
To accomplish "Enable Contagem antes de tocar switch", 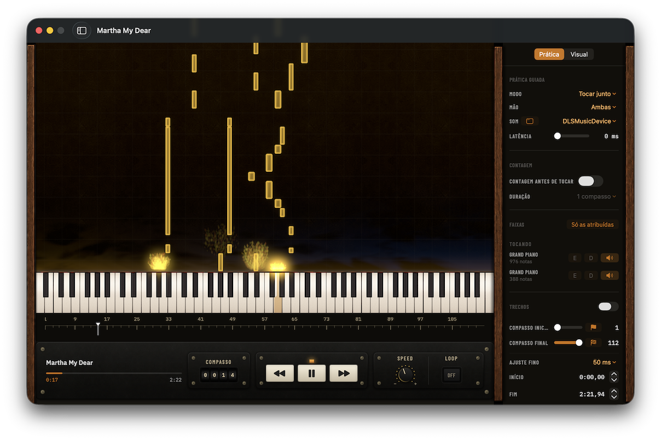I will click(x=590, y=181).
